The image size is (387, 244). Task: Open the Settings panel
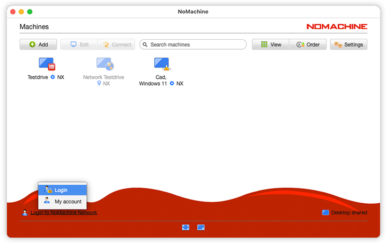point(348,44)
